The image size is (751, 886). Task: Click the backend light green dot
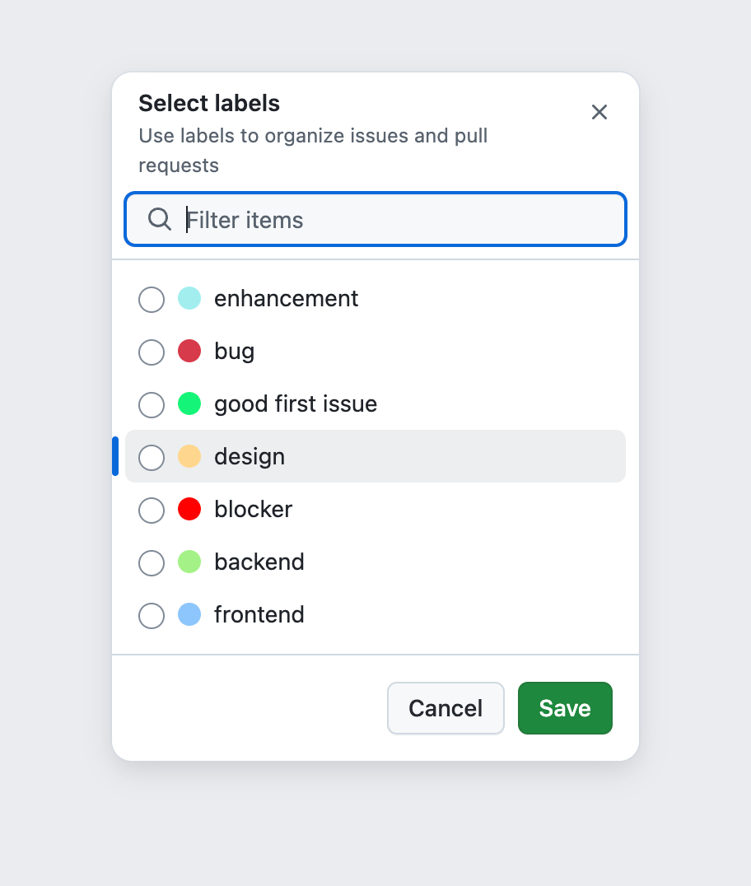coord(189,562)
